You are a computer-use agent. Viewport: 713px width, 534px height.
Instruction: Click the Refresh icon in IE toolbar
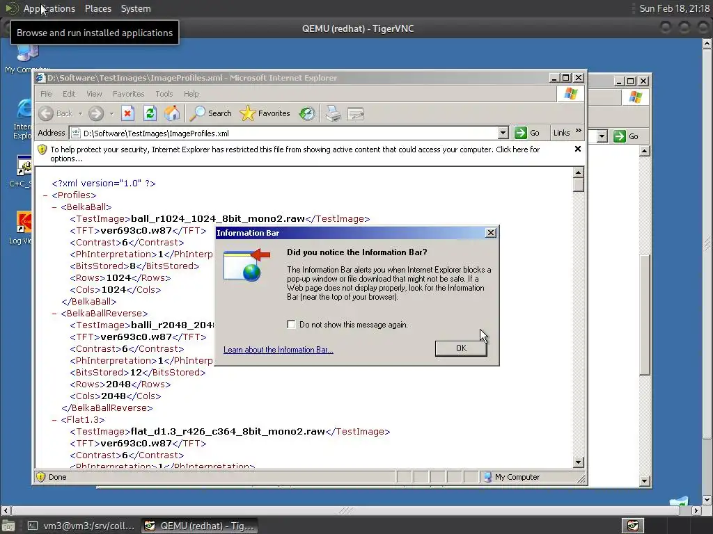(x=150, y=113)
